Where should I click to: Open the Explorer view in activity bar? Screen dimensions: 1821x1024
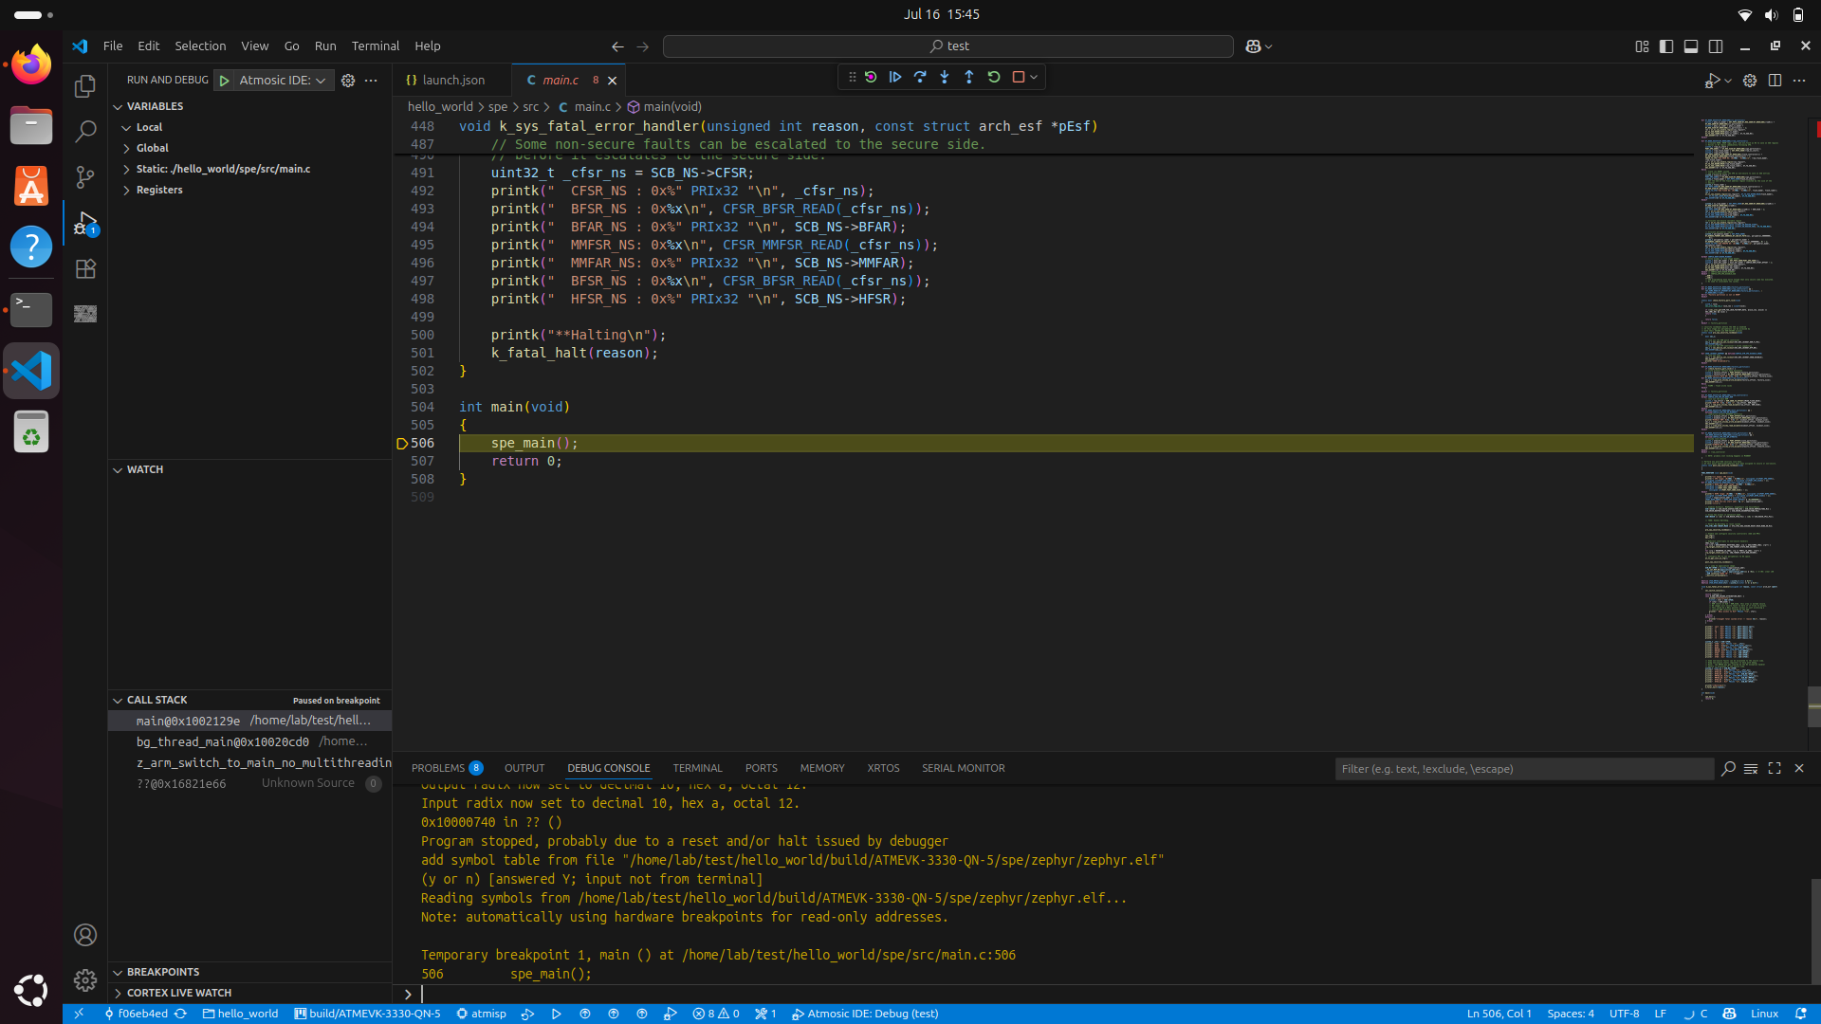pos(85,86)
